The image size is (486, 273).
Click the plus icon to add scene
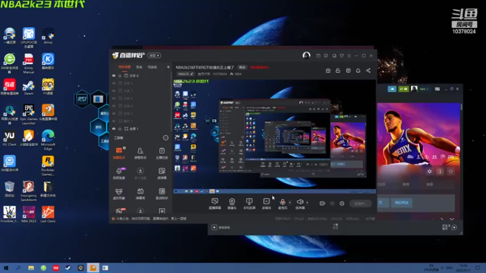tap(168, 67)
